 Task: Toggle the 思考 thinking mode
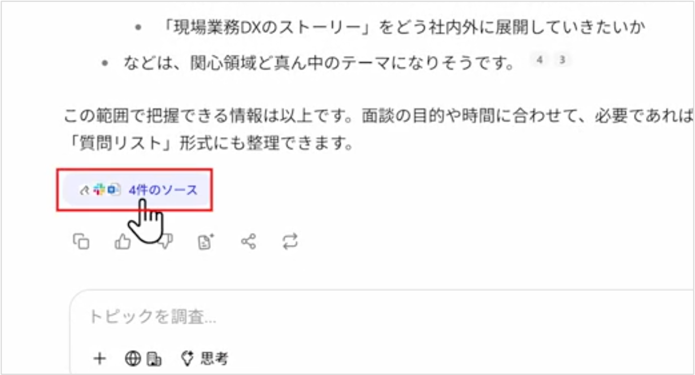point(204,358)
